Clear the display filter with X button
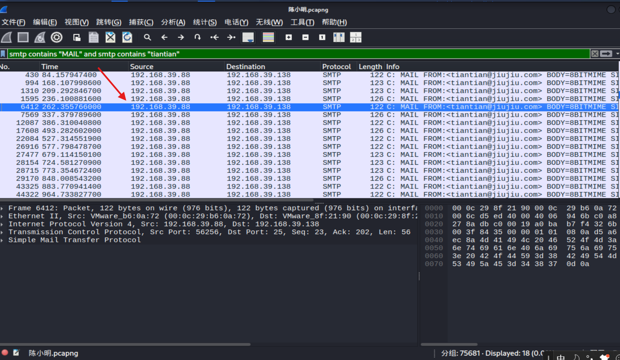 click(x=595, y=54)
